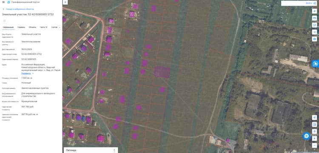Open the round blue chat bubble button
This screenshot has height=153, width=319.
point(306,136)
